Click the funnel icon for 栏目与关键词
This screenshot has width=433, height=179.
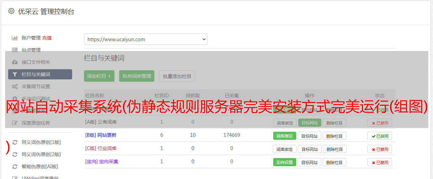pyautogui.click(x=15, y=74)
